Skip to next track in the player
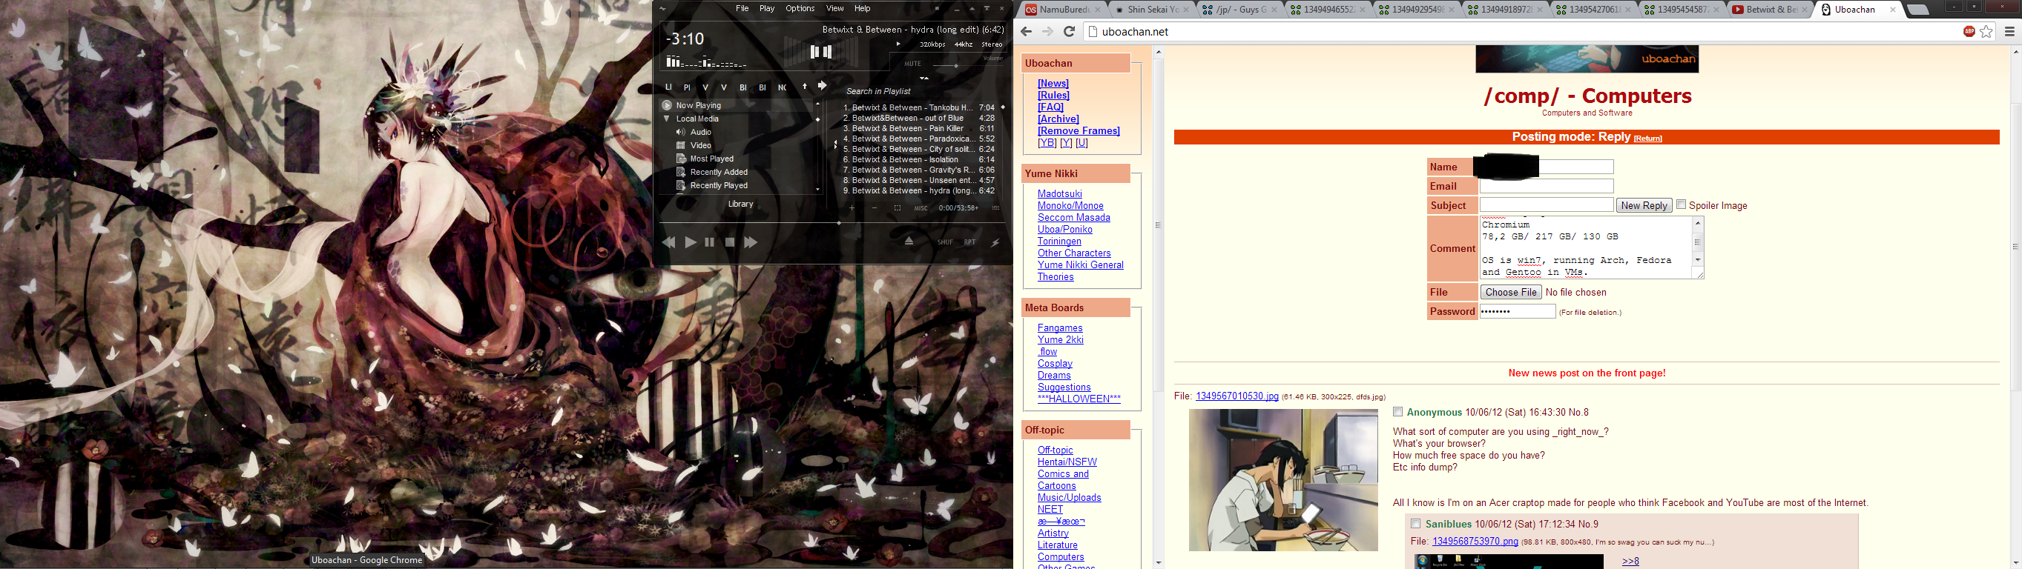The width and height of the screenshot is (2022, 569). (751, 243)
